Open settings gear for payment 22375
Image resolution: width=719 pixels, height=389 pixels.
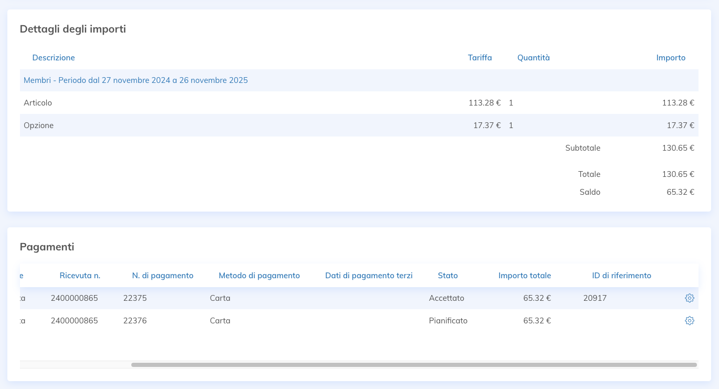(690, 298)
